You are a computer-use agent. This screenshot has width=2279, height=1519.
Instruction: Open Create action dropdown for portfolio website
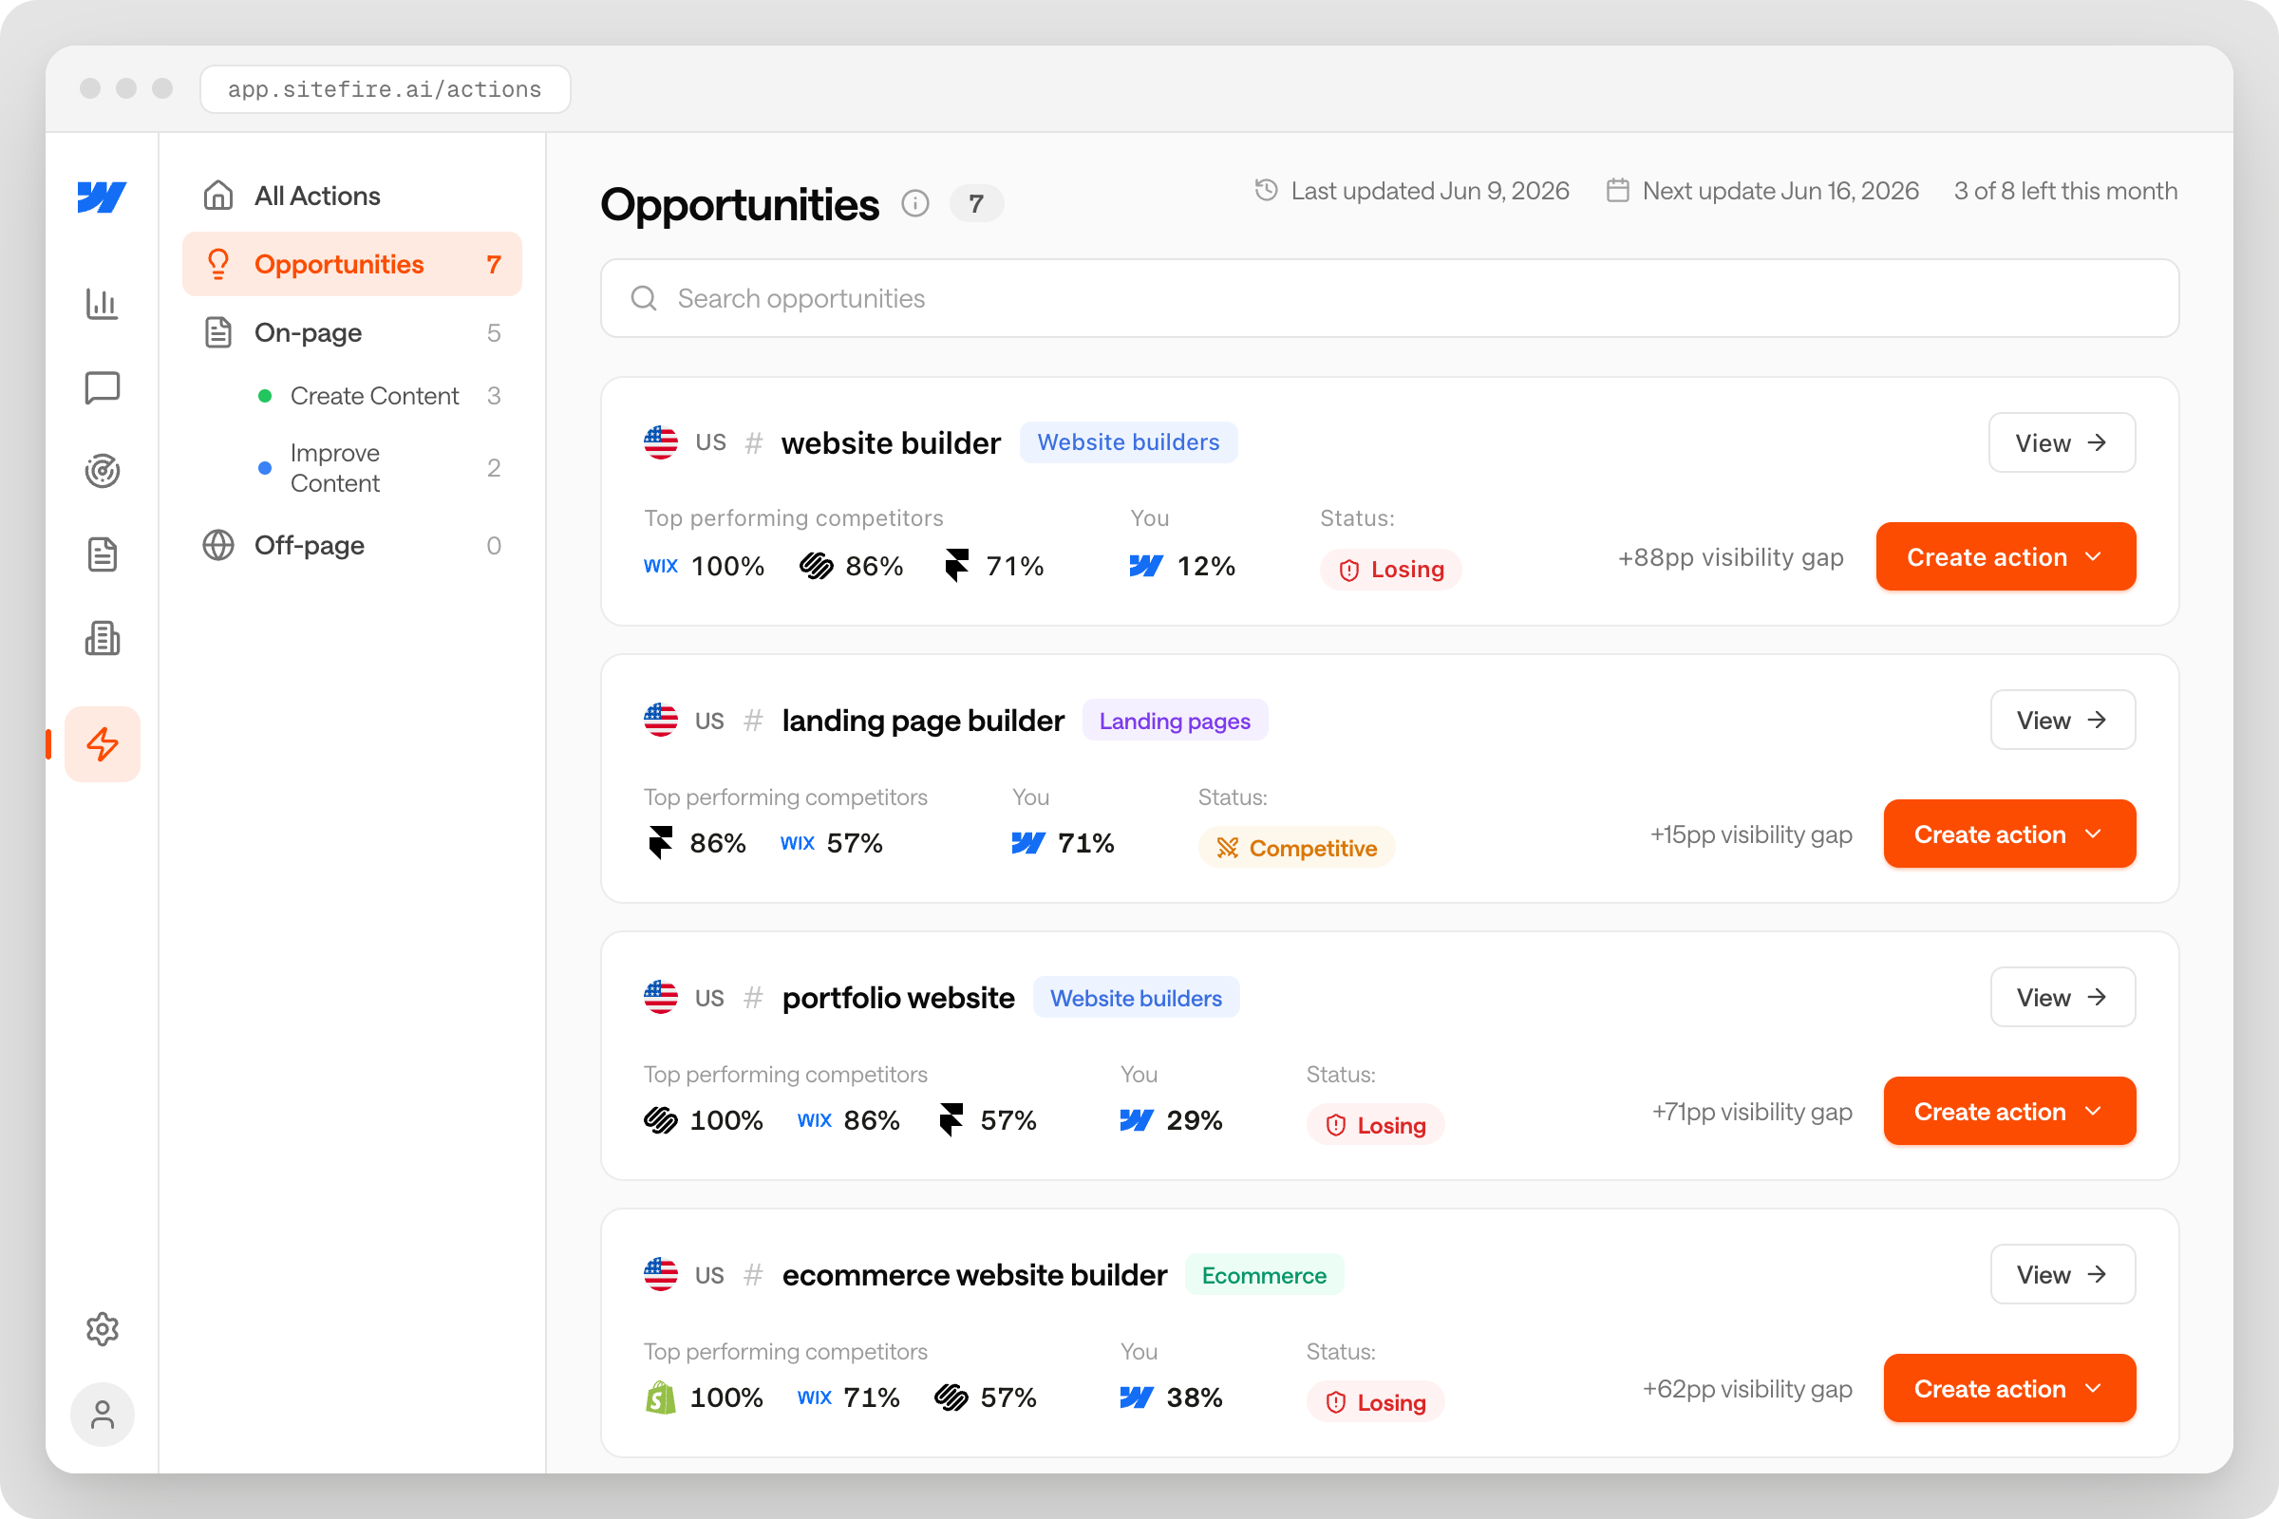[x=2009, y=1110]
